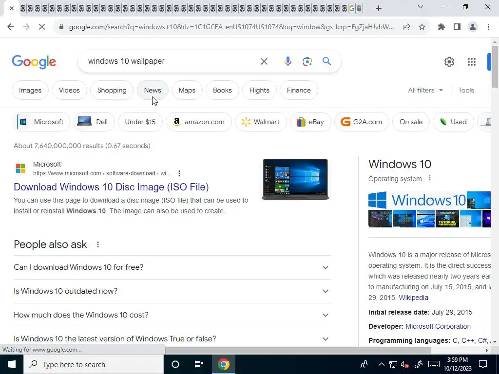Open the tab search dropdown chevron
This screenshot has height=374, width=499.
point(421,7)
